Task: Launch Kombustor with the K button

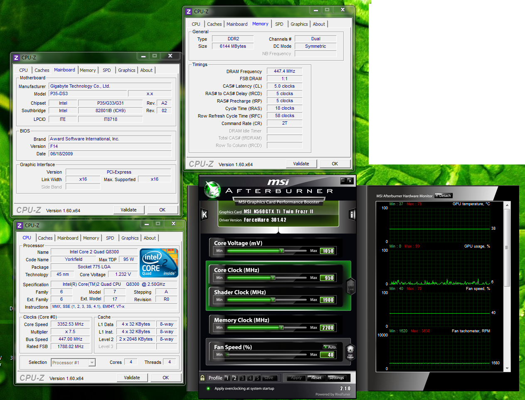Action: click(204, 214)
